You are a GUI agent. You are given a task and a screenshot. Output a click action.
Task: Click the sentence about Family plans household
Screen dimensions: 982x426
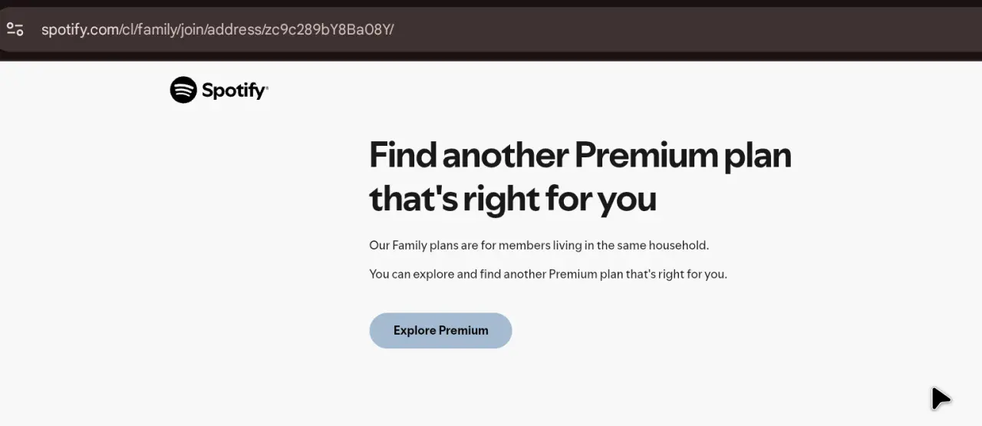[539, 246]
